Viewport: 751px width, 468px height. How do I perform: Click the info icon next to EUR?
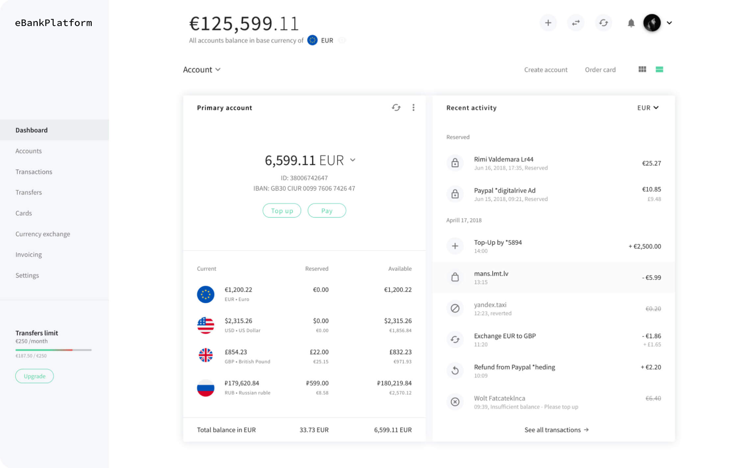tap(342, 40)
